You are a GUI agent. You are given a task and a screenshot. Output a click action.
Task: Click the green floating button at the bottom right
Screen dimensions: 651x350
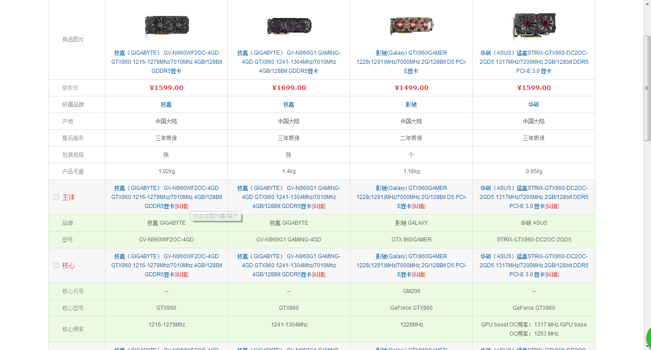[649, 337]
